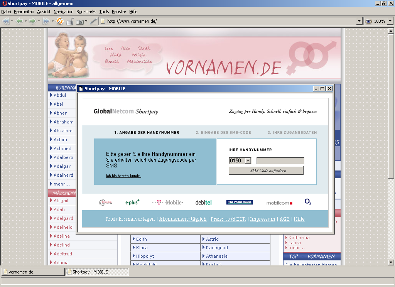The height and width of the screenshot is (287, 395).
Task: Open the Fenster menu
Action: pyautogui.click(x=119, y=12)
